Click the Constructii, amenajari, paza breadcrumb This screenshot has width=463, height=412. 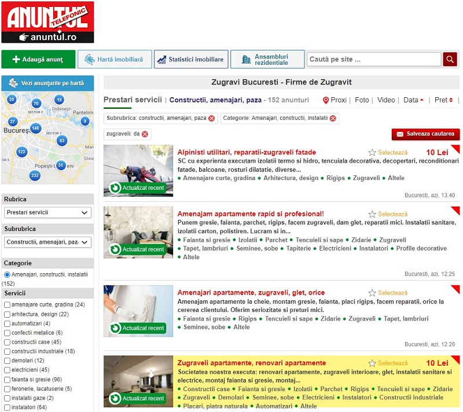[x=215, y=100]
